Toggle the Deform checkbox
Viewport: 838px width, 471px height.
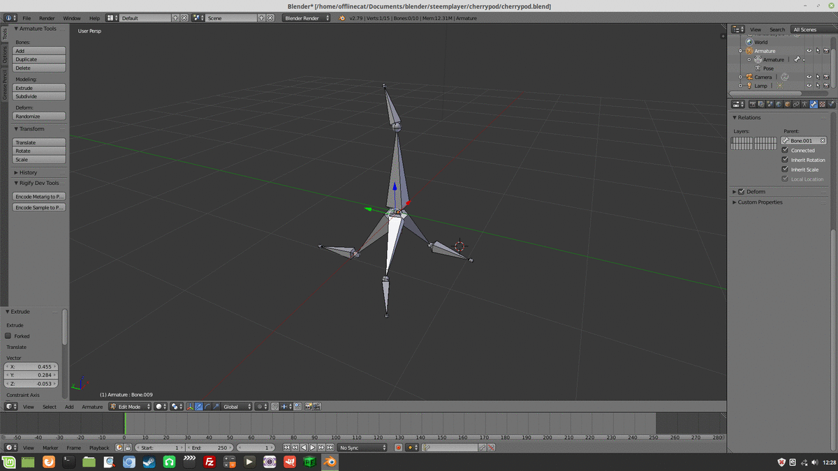point(742,192)
